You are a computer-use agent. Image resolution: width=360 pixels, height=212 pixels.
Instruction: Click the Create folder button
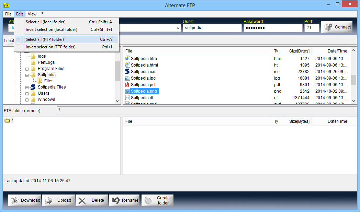(x=157, y=200)
